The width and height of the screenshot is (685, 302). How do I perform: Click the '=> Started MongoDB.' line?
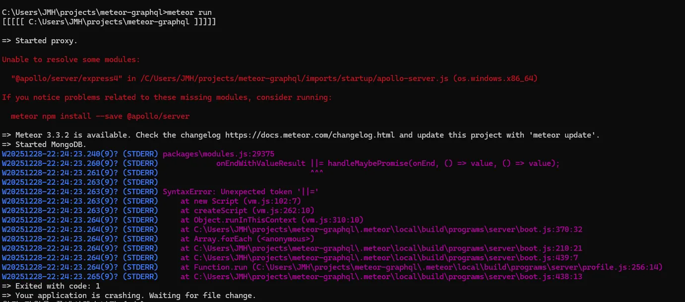[x=44, y=145]
